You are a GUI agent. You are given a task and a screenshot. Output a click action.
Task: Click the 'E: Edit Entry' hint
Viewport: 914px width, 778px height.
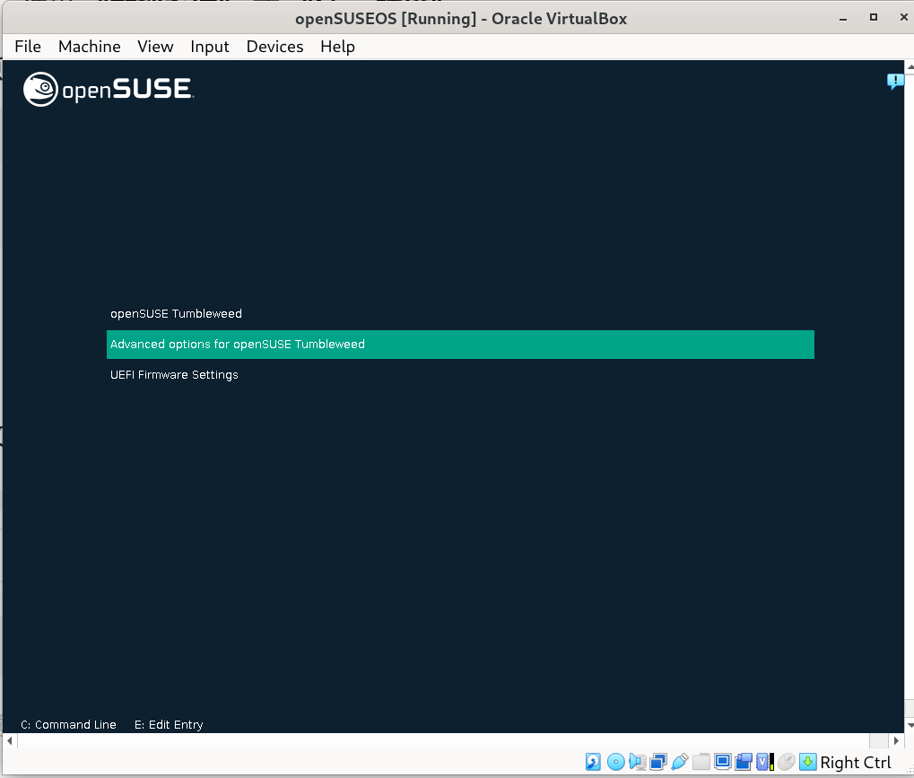(x=169, y=724)
